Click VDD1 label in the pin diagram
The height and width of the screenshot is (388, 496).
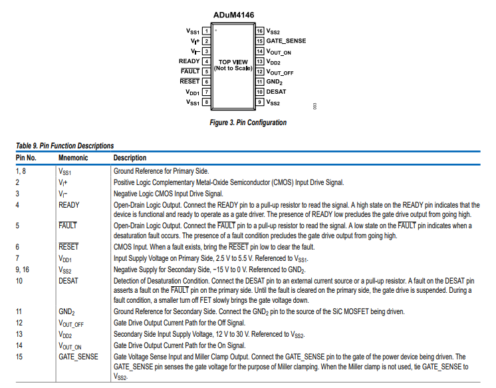click(x=193, y=92)
